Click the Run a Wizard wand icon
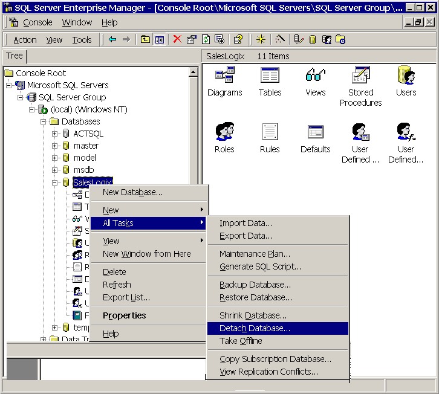439x394 pixels. [279, 39]
